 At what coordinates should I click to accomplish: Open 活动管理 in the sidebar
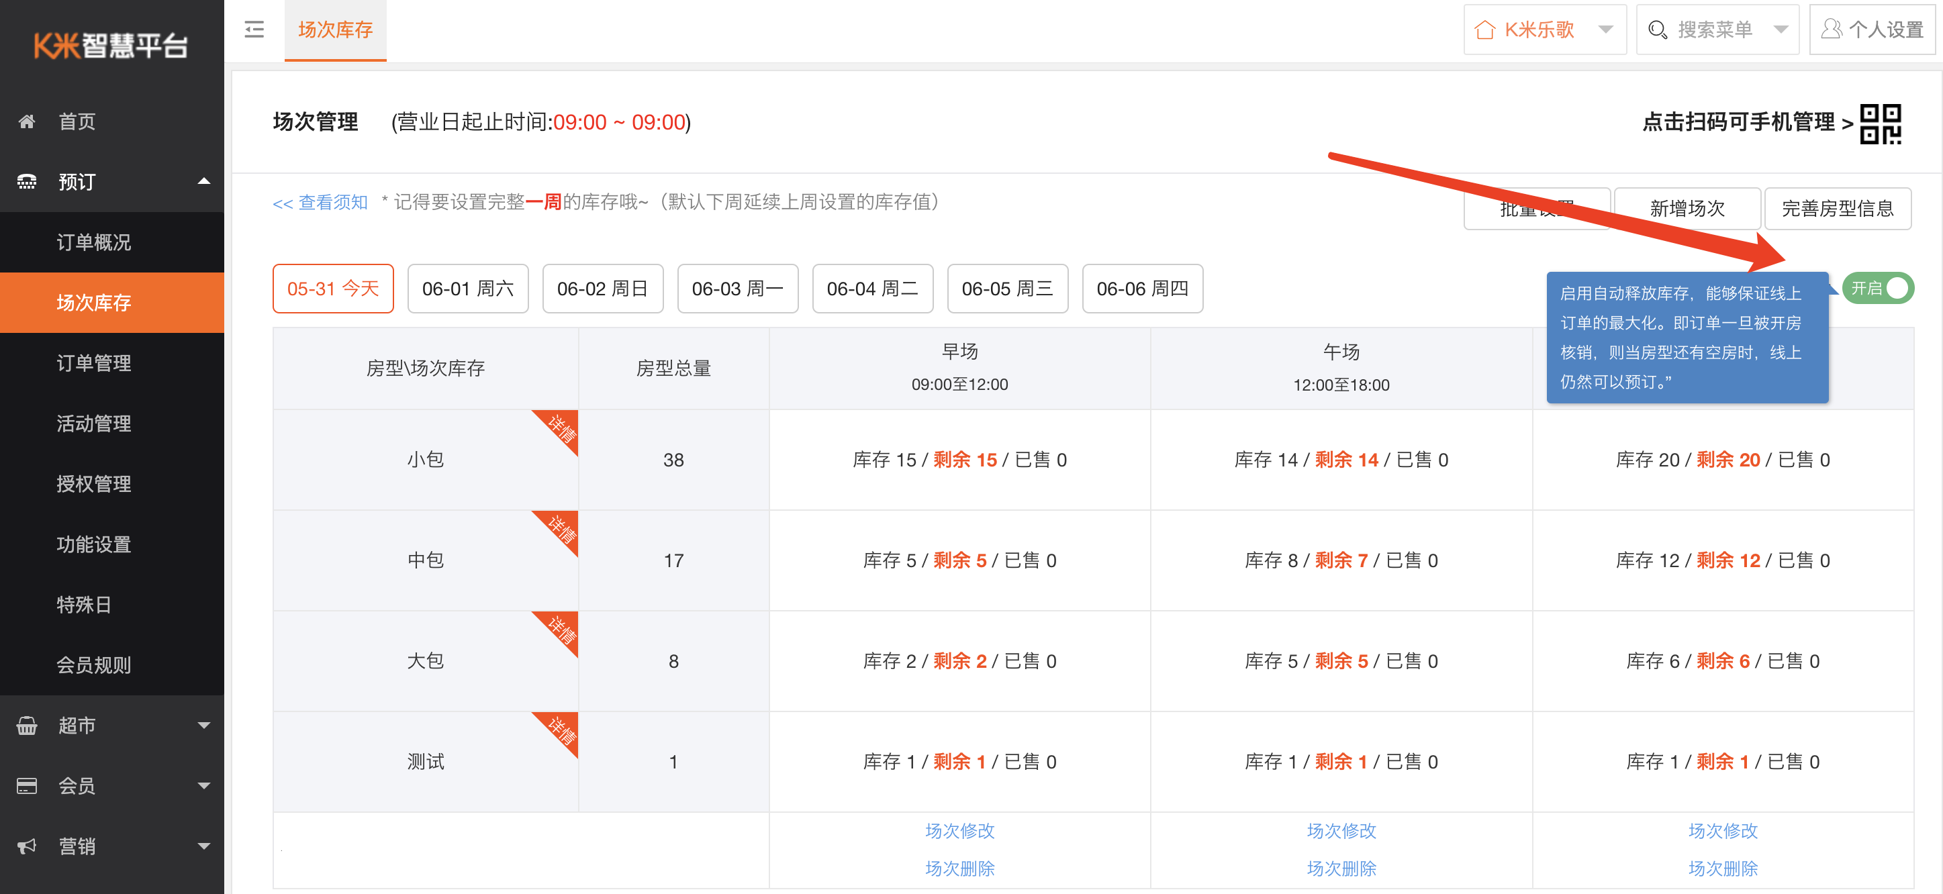pyautogui.click(x=111, y=423)
